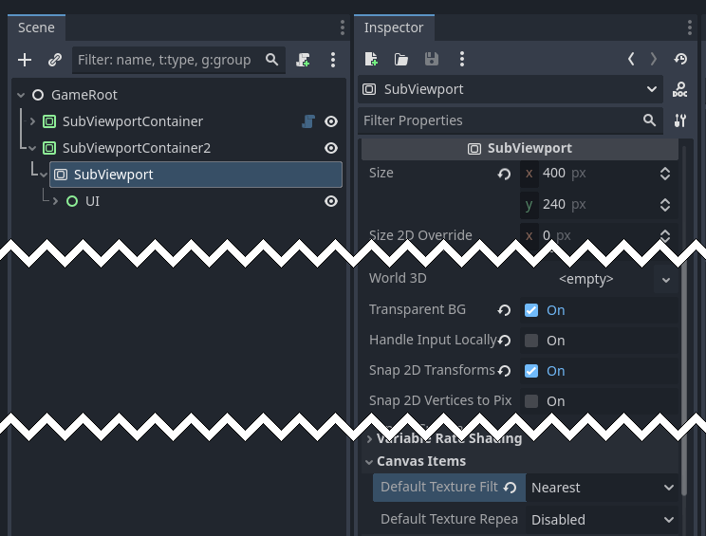The width and height of the screenshot is (706, 536).
Task: Collapse the SubViewport node children
Action: tap(44, 175)
